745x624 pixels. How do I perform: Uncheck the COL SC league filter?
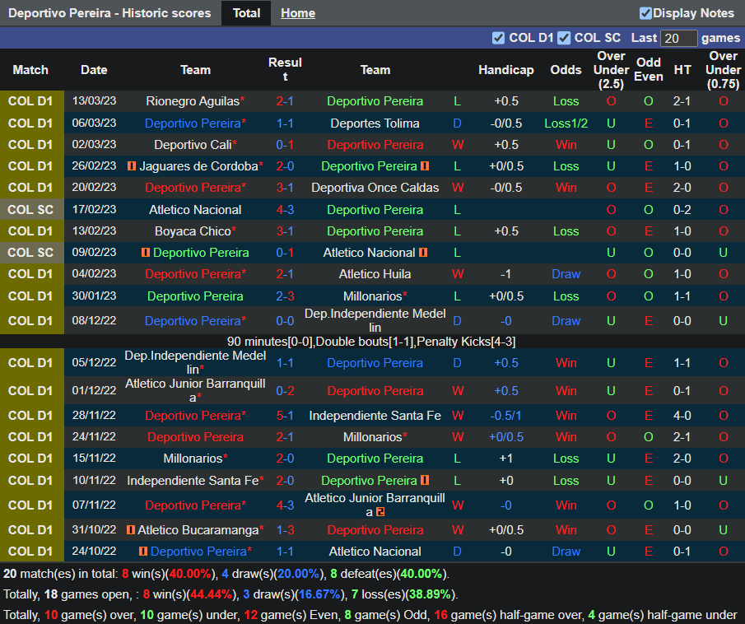(564, 38)
